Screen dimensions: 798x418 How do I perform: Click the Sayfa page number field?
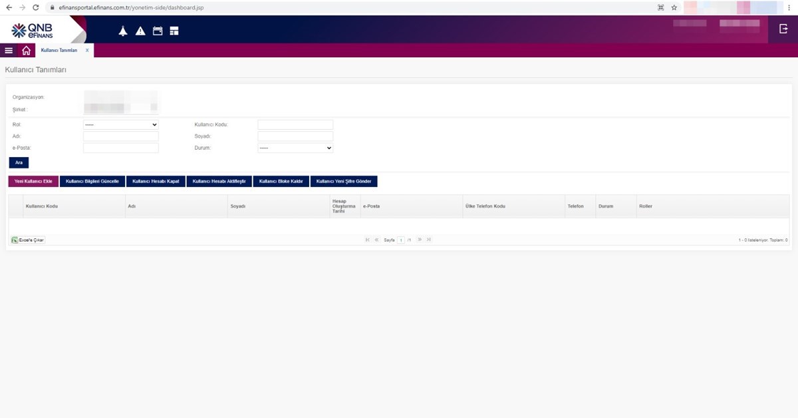[x=401, y=240]
